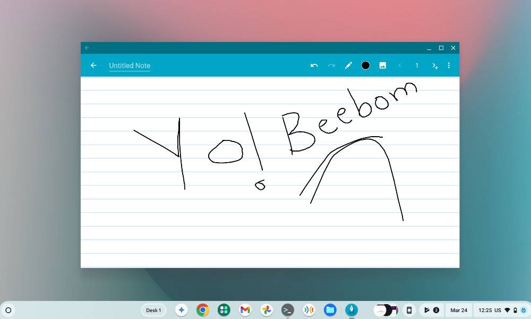Open Google Photos from the shelf

point(267,310)
